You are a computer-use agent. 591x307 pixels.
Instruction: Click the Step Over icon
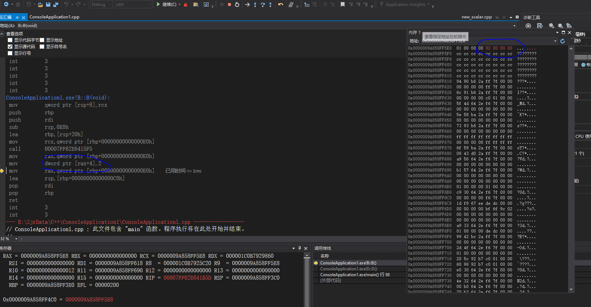263,5
